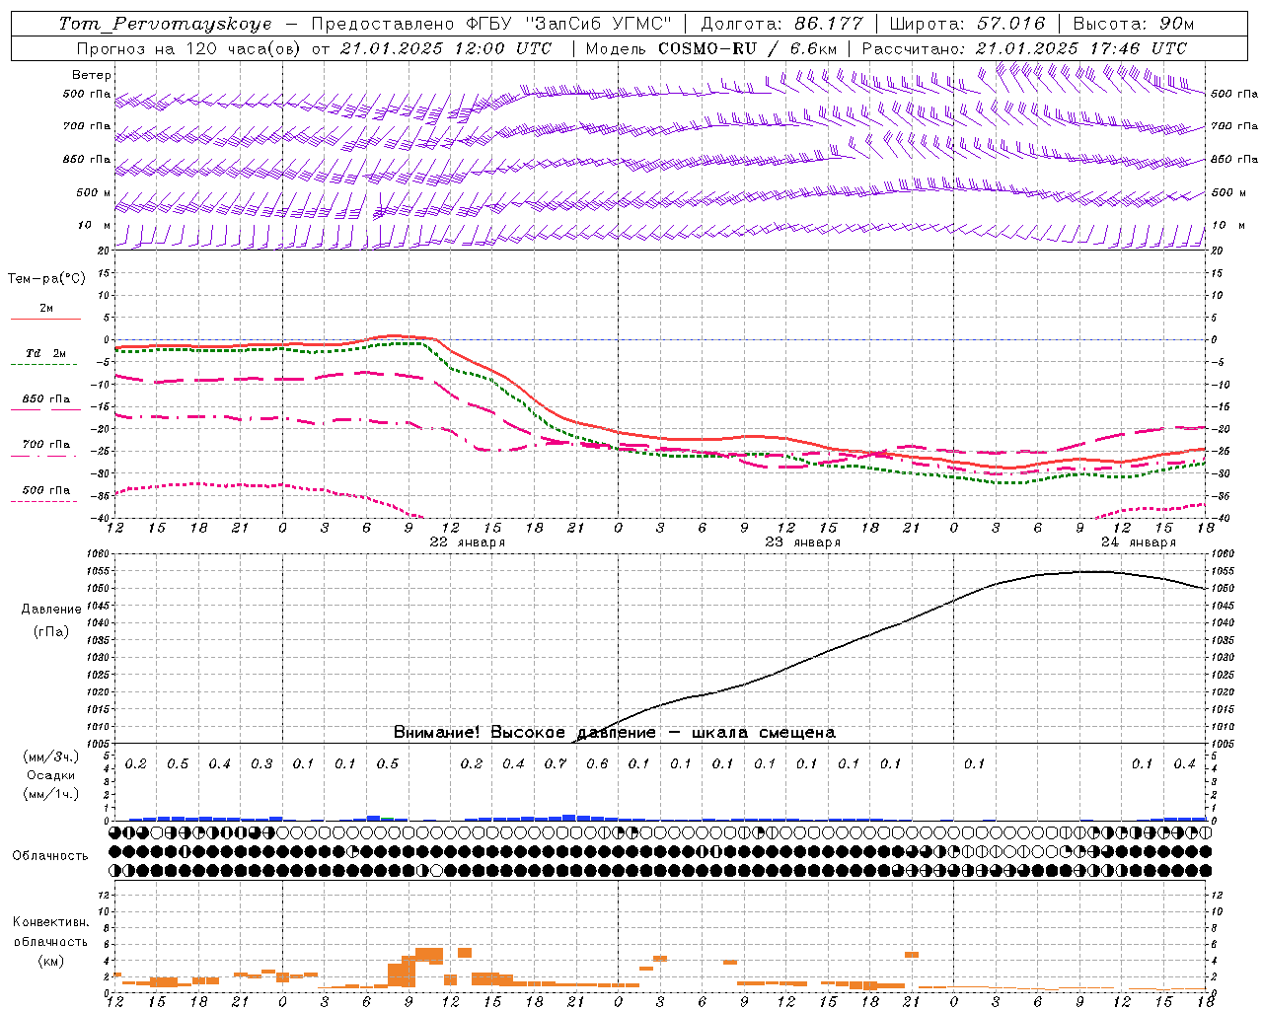Click the forecast header Прогноз на 120 часа(ов)

point(189,48)
